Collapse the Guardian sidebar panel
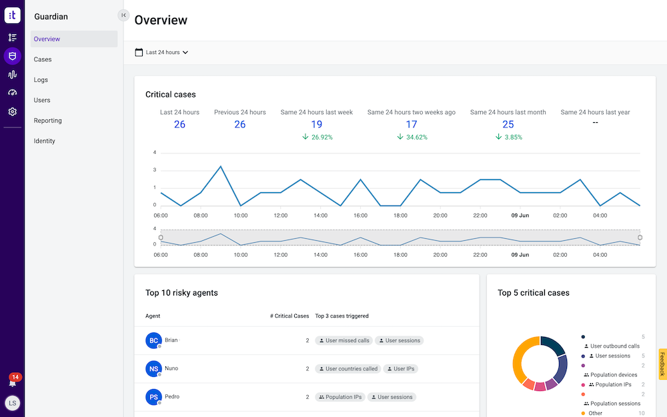The height and width of the screenshot is (417, 667). click(123, 15)
